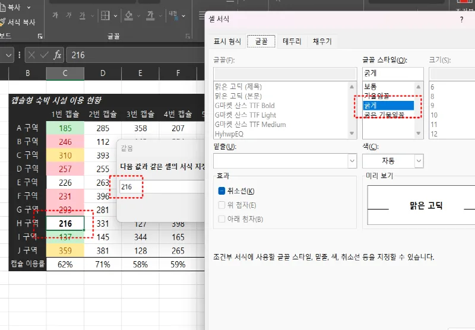
Task: Open the font group dialog launcher
Action: (188, 36)
